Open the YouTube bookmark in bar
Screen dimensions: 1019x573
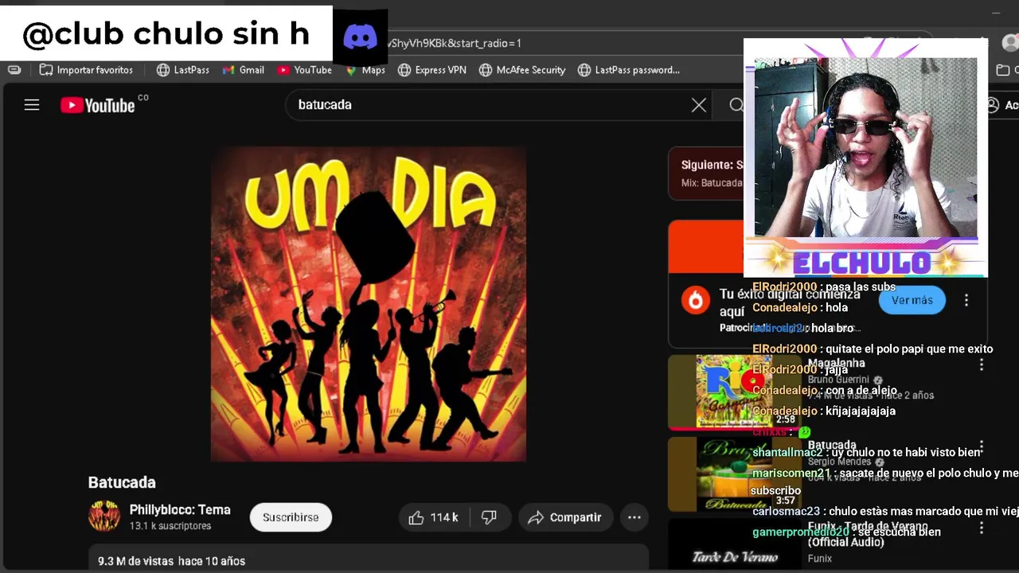tap(304, 70)
